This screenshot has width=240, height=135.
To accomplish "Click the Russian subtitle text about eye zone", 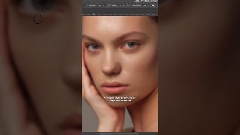I will click(120, 99).
